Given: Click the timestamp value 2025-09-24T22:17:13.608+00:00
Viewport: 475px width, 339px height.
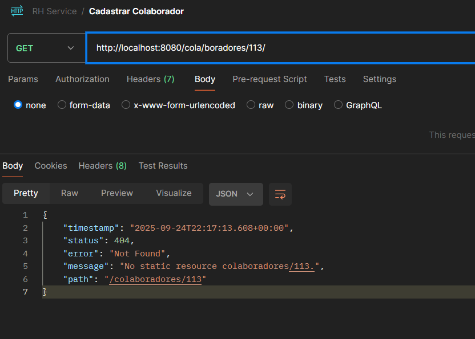Looking at the screenshot, I should click(209, 228).
